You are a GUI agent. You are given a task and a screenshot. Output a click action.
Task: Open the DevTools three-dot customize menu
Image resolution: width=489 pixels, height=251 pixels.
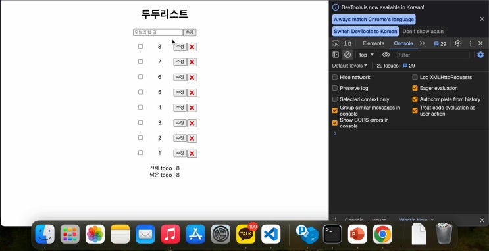[x=471, y=43]
